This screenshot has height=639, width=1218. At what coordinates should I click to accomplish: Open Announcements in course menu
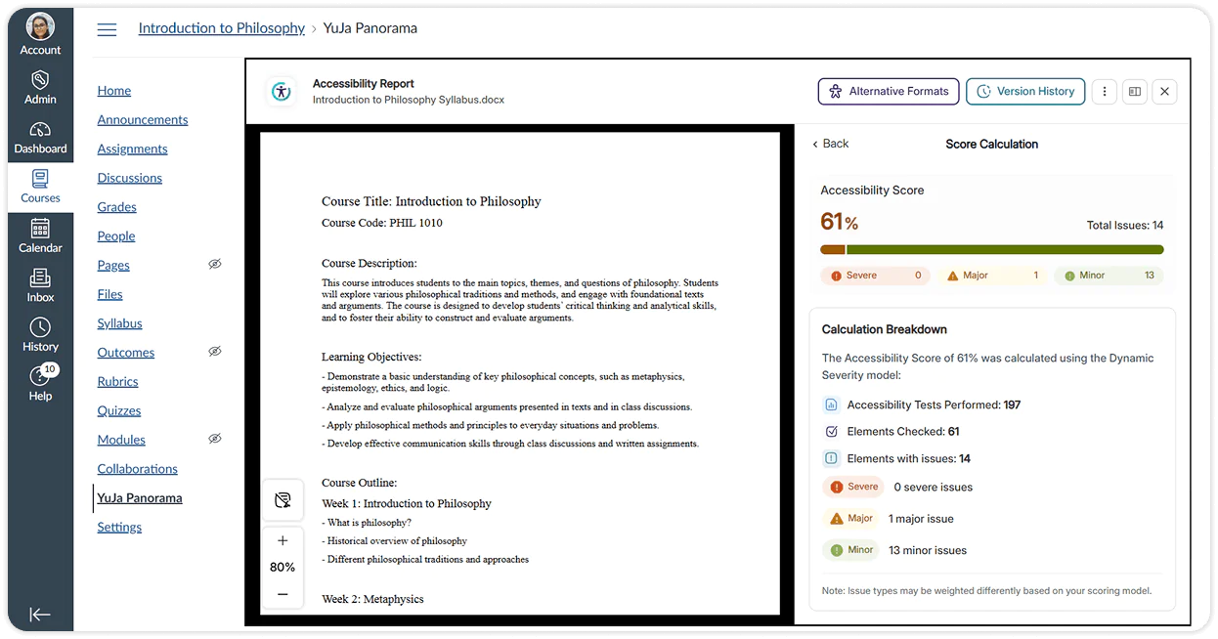point(143,120)
